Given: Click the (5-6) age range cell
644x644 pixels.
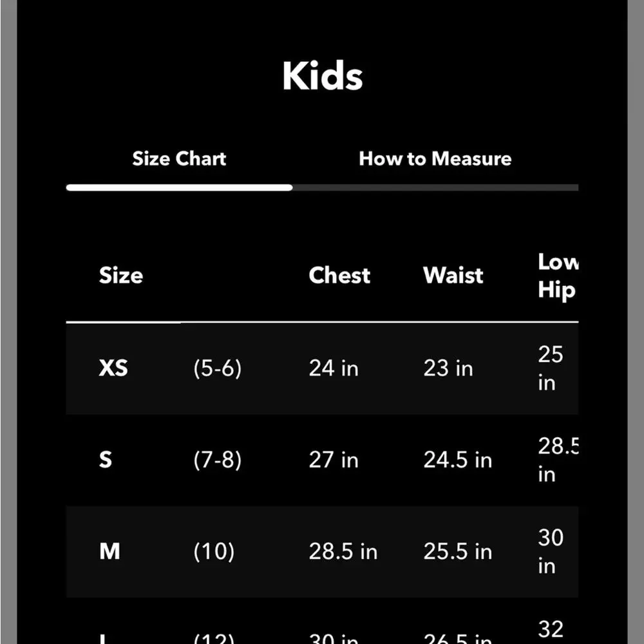Looking at the screenshot, I should point(218,368).
